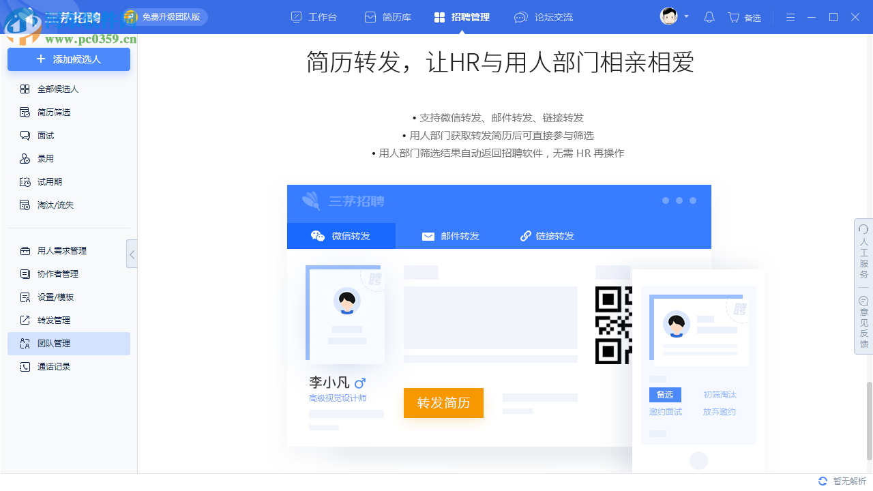Open 论坛交流 from the top bar
The image size is (873, 491).
point(544,17)
